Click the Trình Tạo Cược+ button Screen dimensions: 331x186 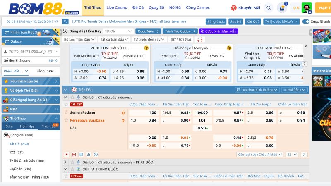(180, 31)
